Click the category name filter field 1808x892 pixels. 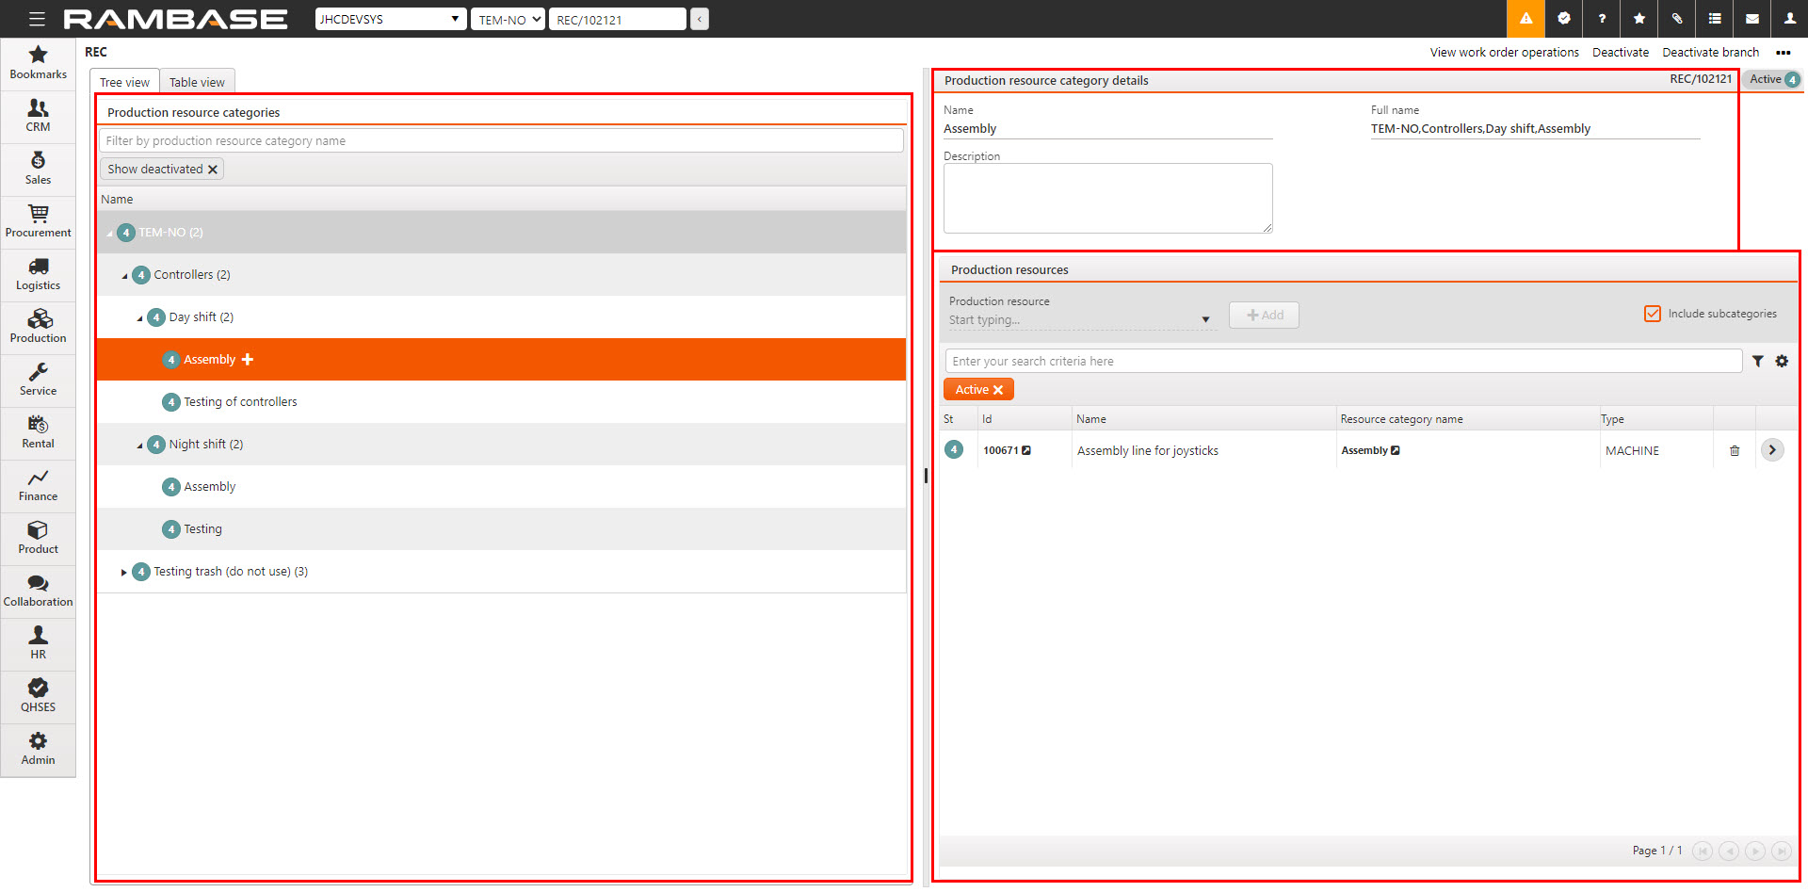click(x=501, y=141)
